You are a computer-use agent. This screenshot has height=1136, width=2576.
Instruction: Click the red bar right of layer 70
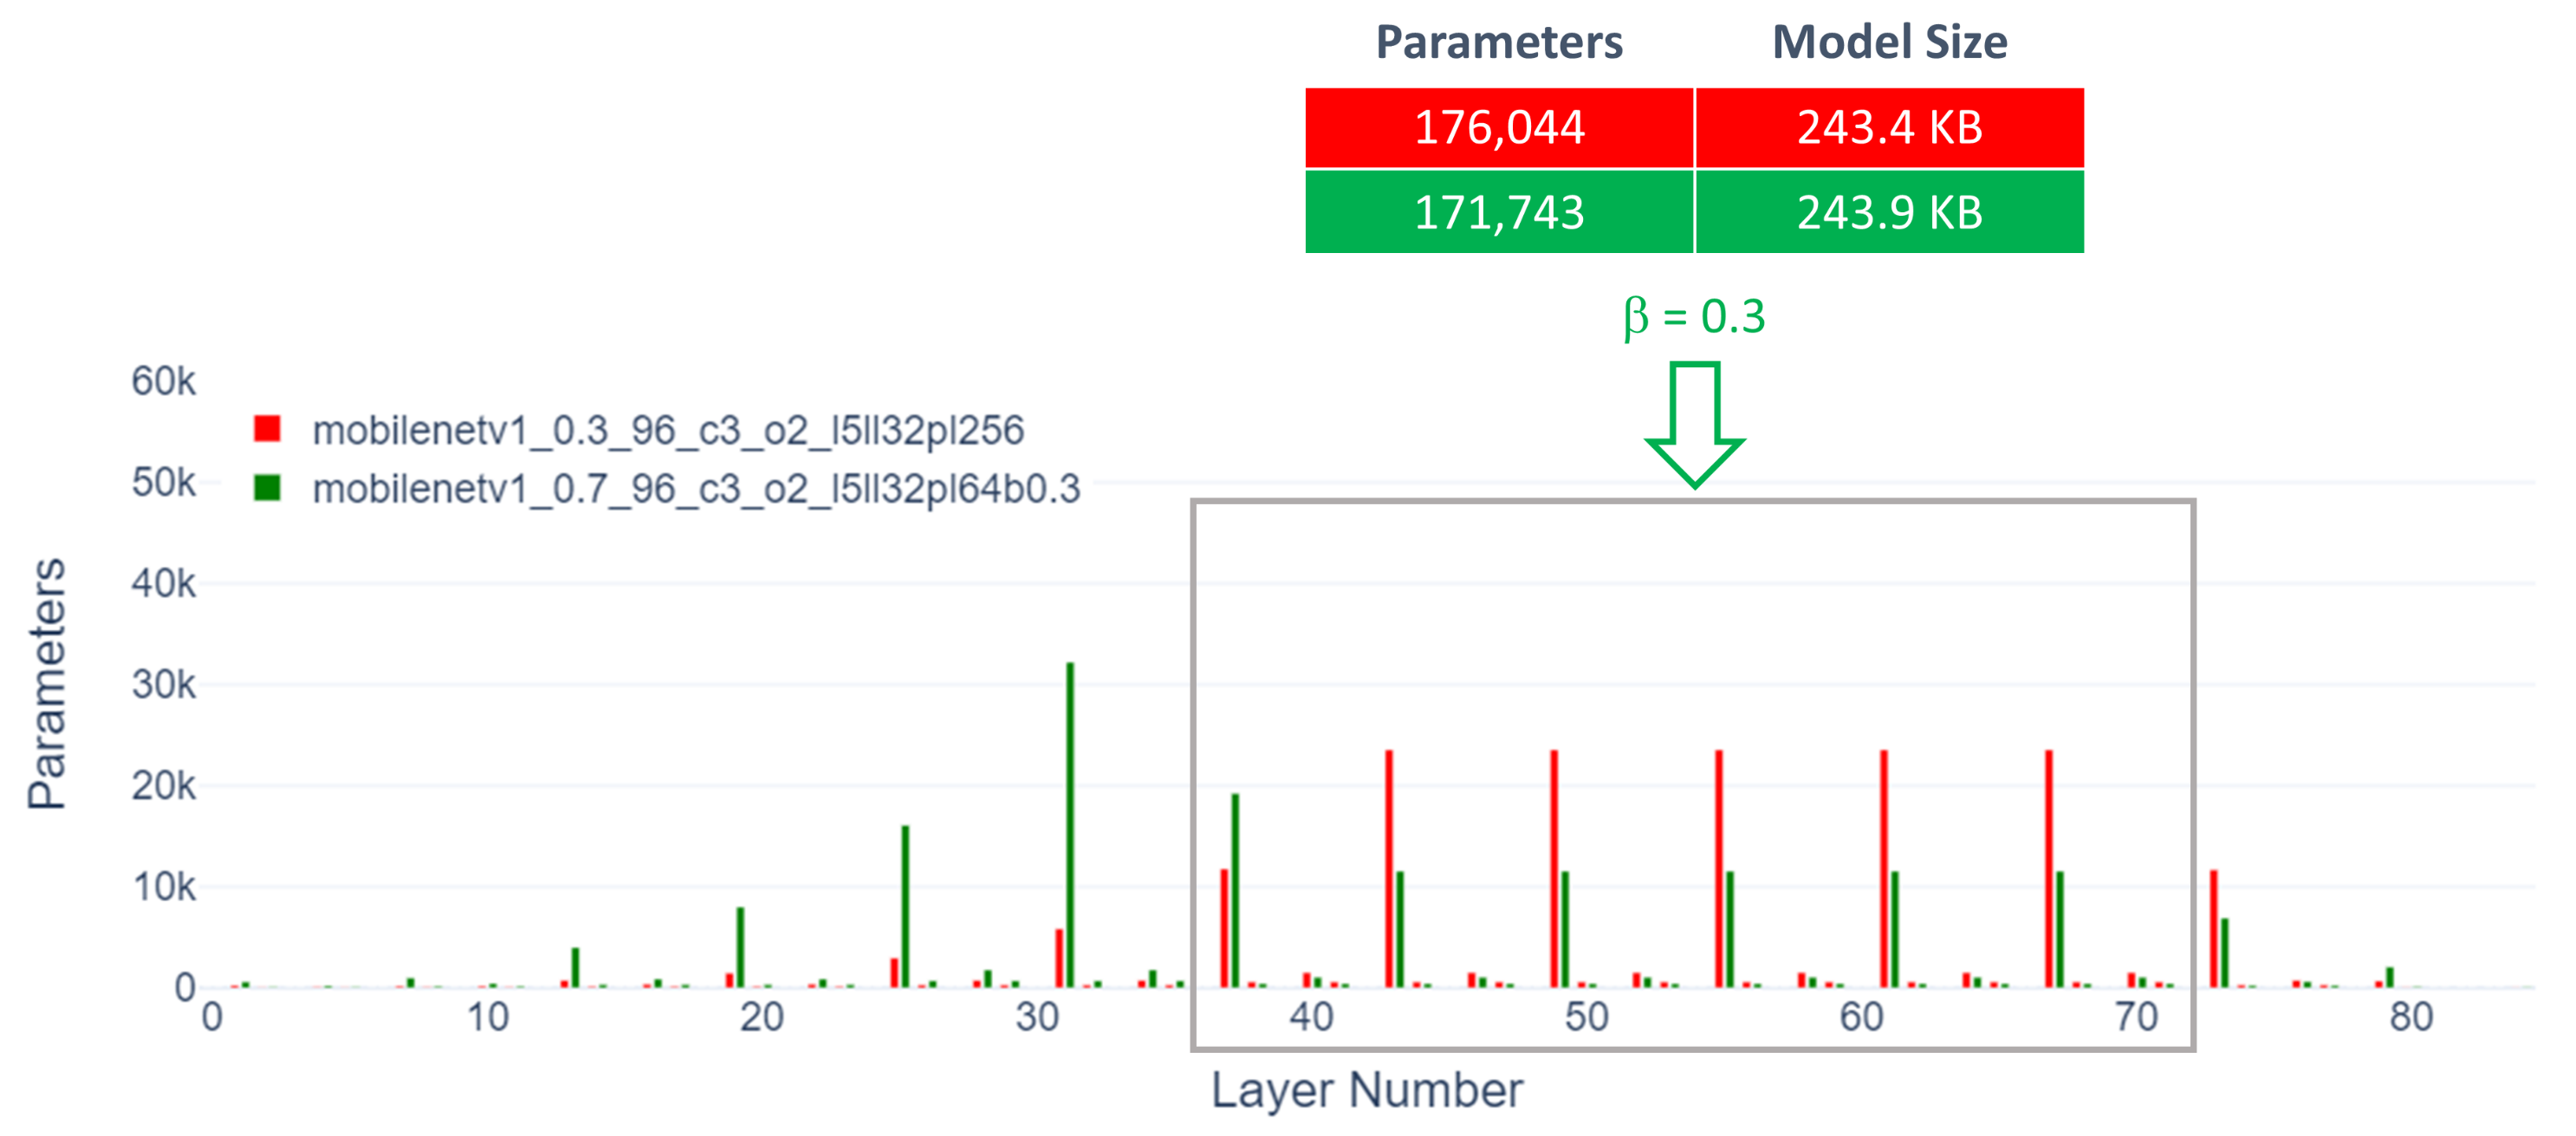tap(2214, 928)
